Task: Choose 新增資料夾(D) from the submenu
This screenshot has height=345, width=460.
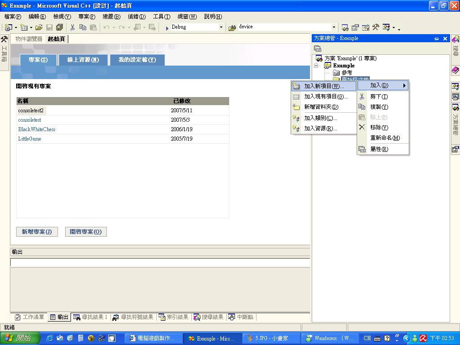Action: pos(324,107)
